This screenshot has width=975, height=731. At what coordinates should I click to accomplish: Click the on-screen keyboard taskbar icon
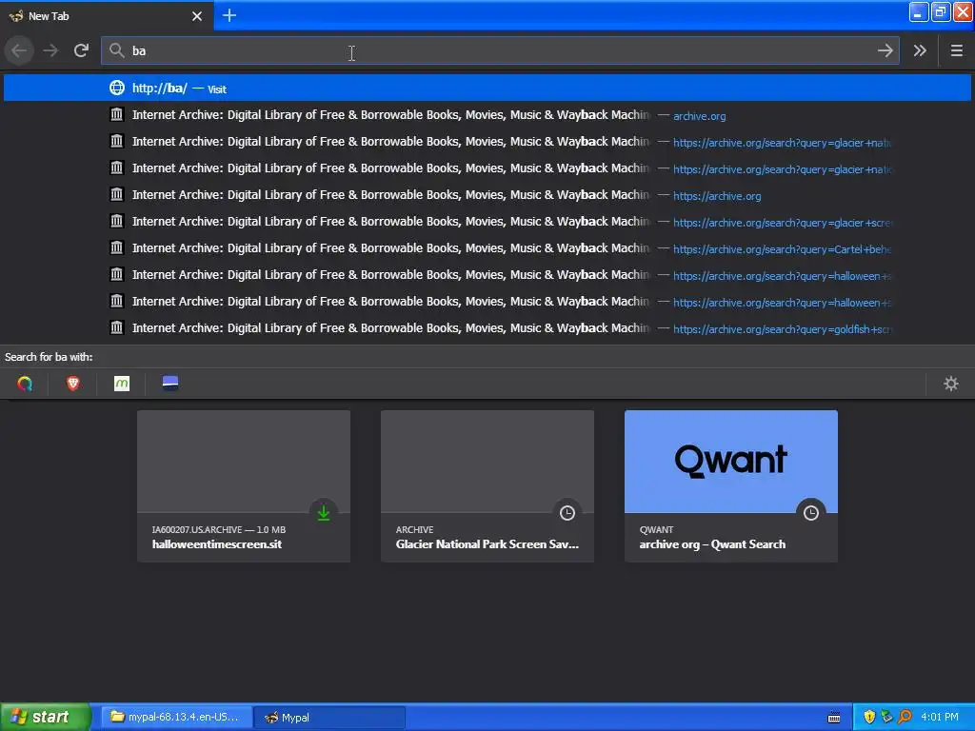coord(834,718)
